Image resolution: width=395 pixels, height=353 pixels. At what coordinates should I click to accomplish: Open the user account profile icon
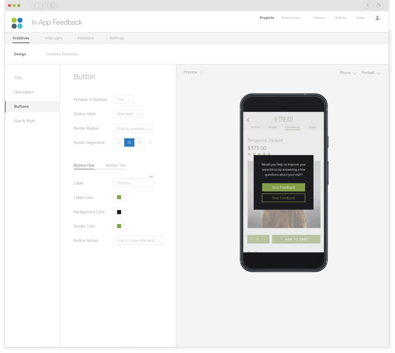pyautogui.click(x=377, y=17)
